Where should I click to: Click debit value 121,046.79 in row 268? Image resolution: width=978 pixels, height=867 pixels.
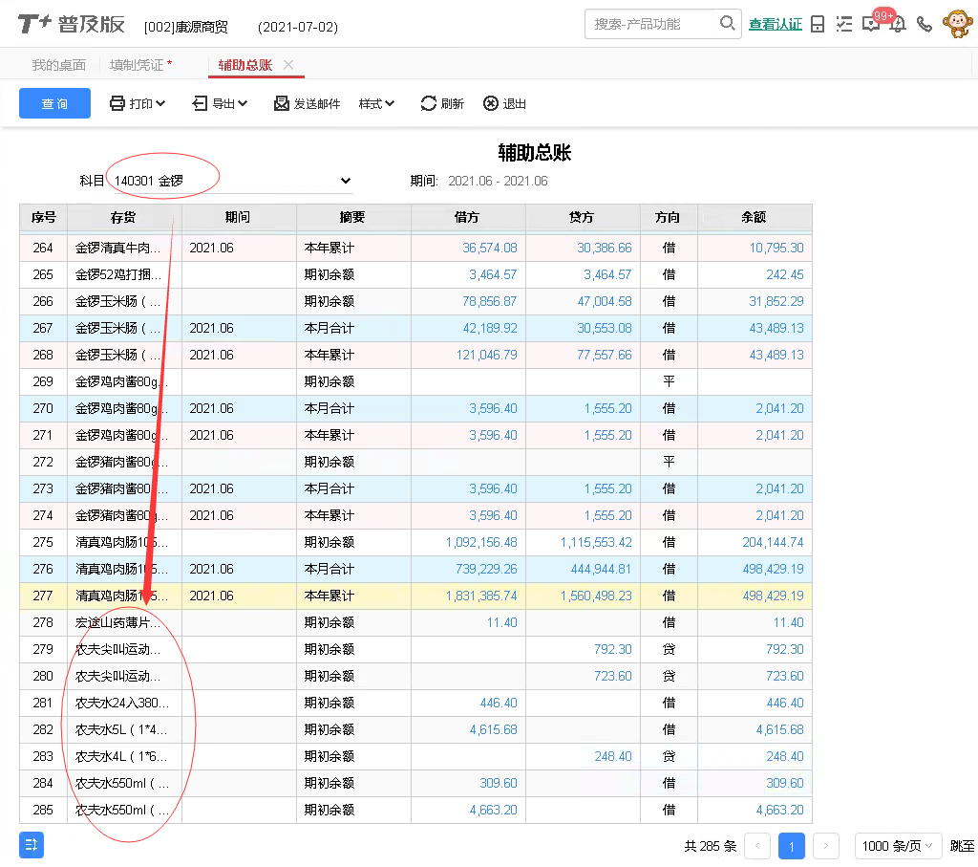coord(486,356)
